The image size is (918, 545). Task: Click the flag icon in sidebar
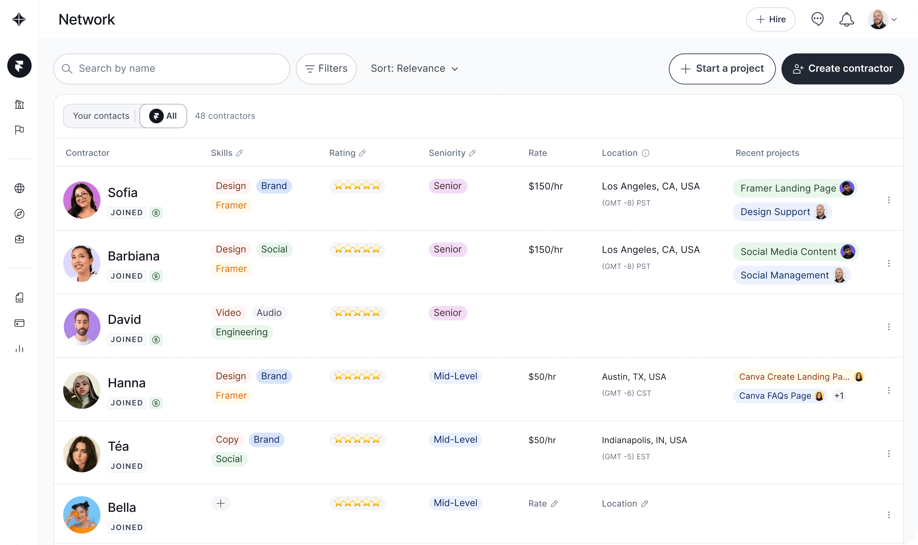(x=20, y=129)
